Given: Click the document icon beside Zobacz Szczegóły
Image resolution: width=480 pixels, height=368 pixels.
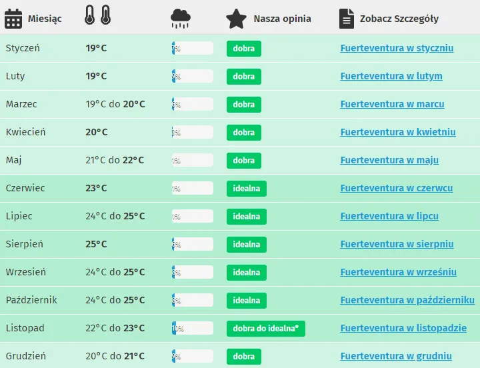Looking at the screenshot, I should click(346, 19).
